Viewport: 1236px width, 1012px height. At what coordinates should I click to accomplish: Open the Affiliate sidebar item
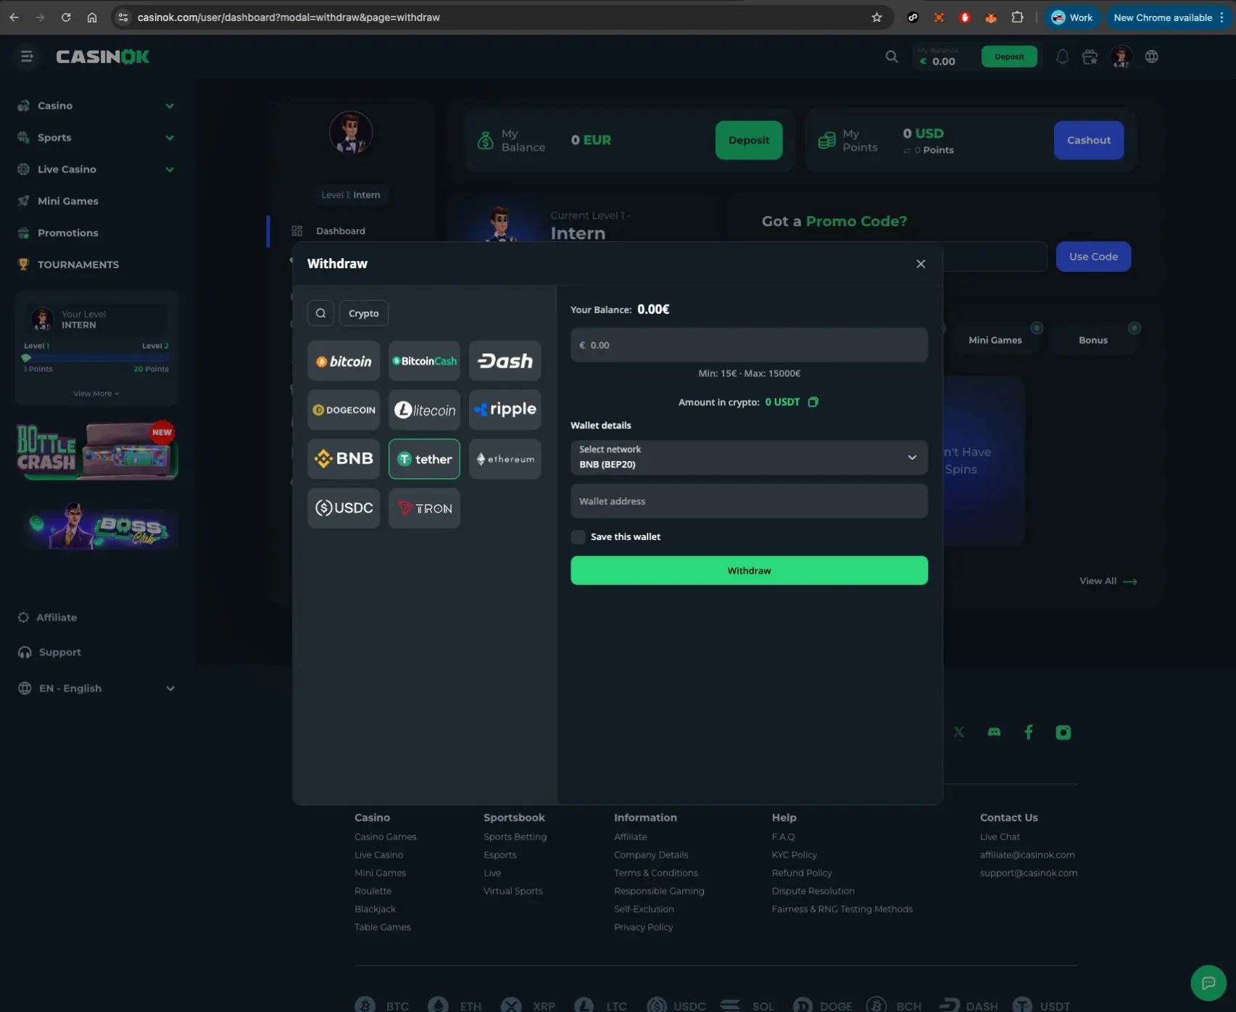(57, 618)
